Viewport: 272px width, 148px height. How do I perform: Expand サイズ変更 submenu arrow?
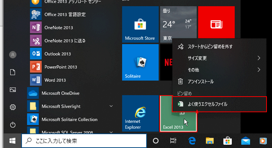(259, 58)
